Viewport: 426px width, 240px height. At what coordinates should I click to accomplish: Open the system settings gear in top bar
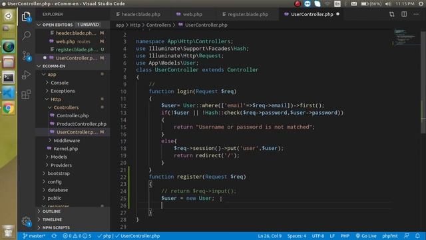click(421, 4)
